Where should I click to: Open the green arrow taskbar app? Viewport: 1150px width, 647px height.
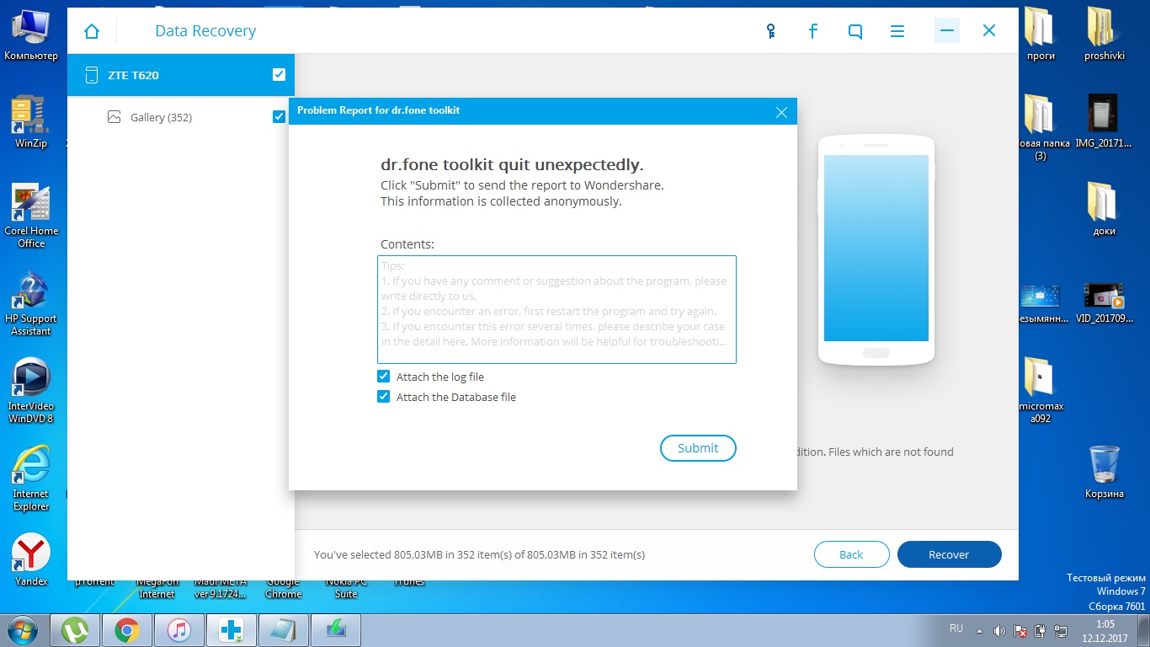click(x=336, y=629)
